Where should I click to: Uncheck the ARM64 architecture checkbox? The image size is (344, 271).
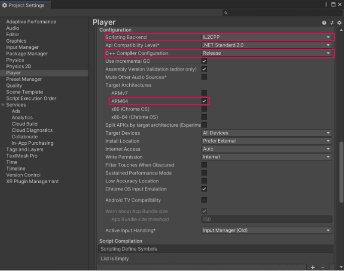[204, 101]
